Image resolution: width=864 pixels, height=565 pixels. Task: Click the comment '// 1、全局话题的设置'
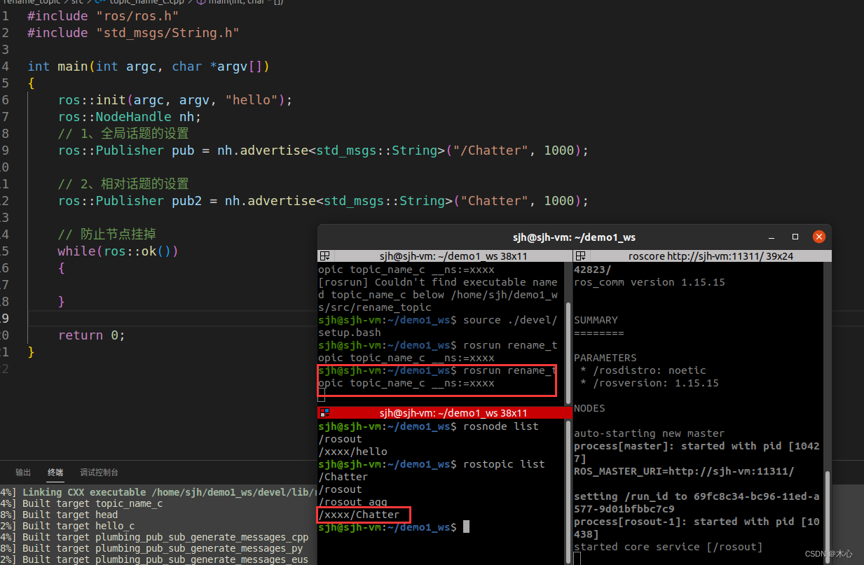coord(123,133)
